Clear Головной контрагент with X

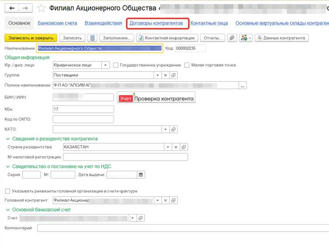[x=165, y=200]
